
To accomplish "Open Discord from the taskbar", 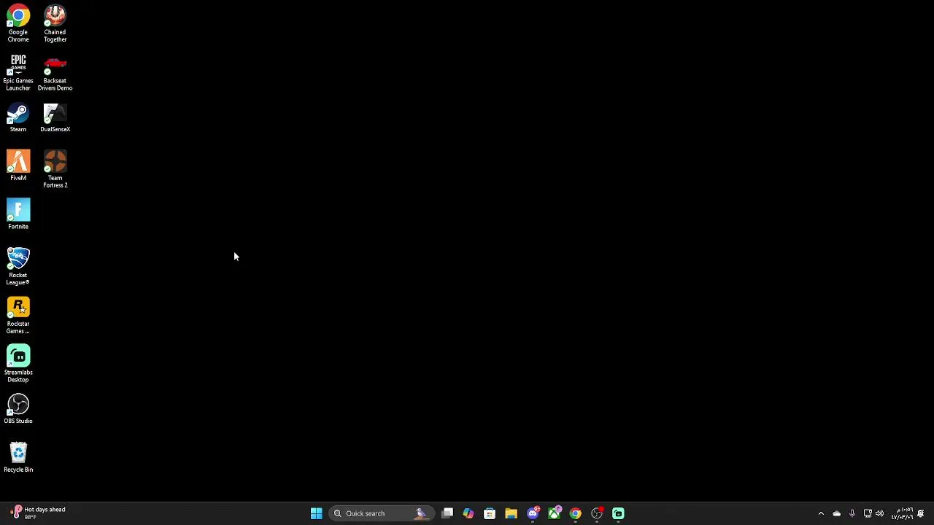I will [x=533, y=513].
